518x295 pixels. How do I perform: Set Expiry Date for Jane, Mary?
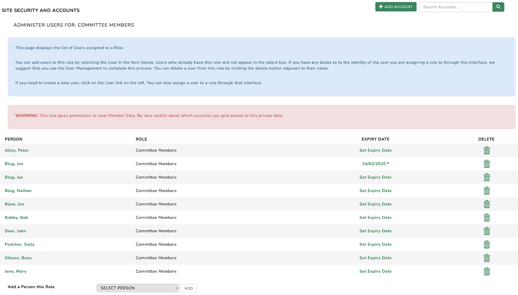point(375,271)
